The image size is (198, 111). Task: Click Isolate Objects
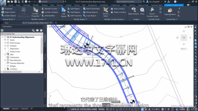(9, 16)
